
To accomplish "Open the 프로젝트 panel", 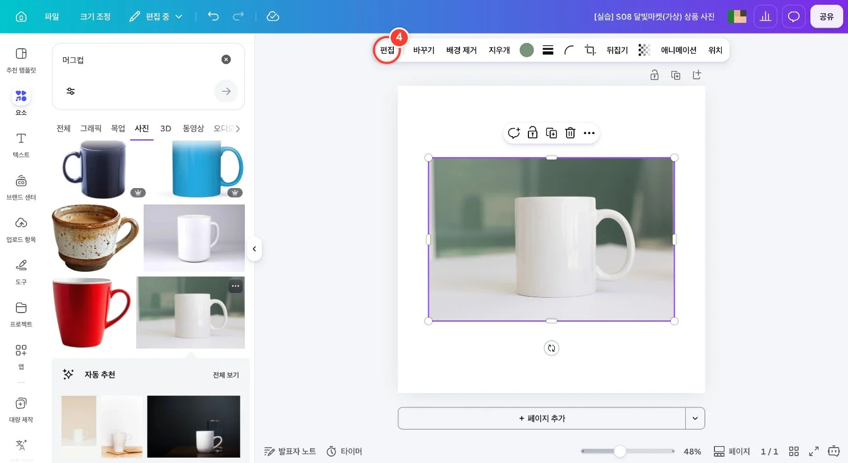I will point(21,314).
